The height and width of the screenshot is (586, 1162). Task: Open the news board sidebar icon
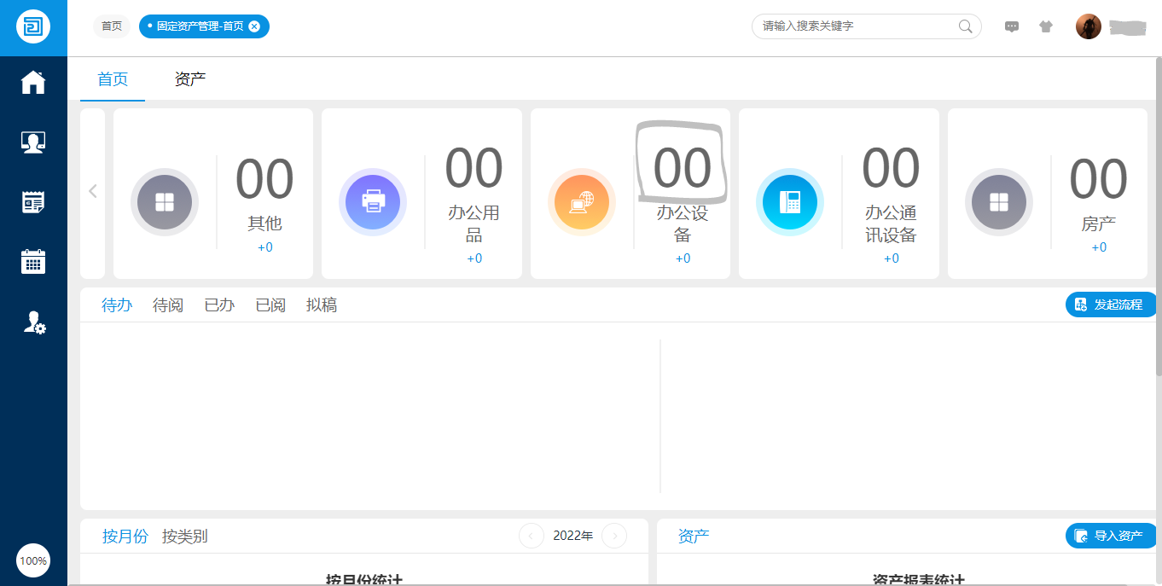(33, 202)
